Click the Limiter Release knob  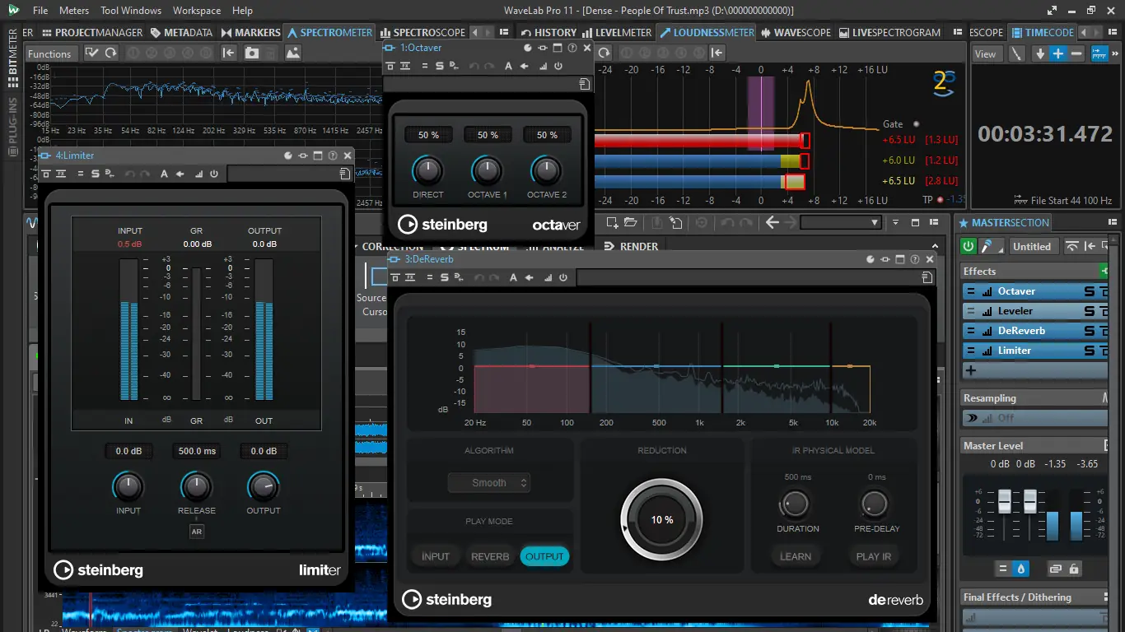point(196,487)
